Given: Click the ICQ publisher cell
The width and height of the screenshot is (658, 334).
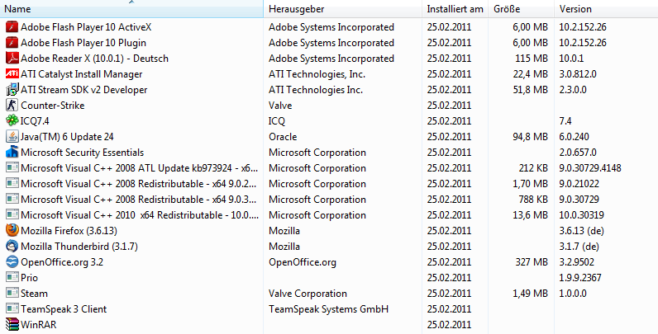Looking at the screenshot, I should (277, 121).
